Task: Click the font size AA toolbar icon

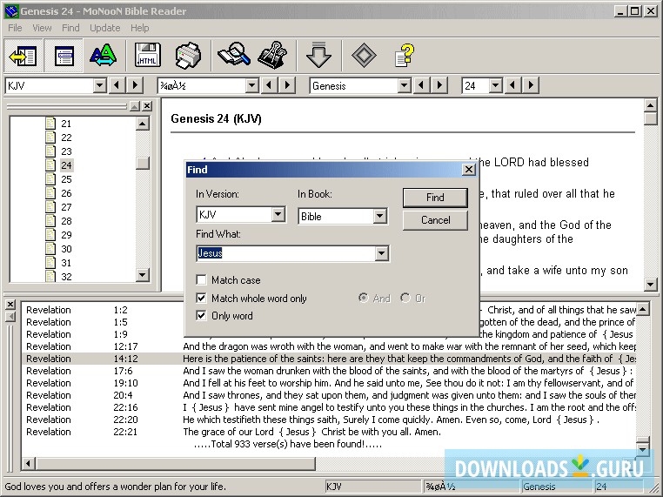Action: point(103,56)
